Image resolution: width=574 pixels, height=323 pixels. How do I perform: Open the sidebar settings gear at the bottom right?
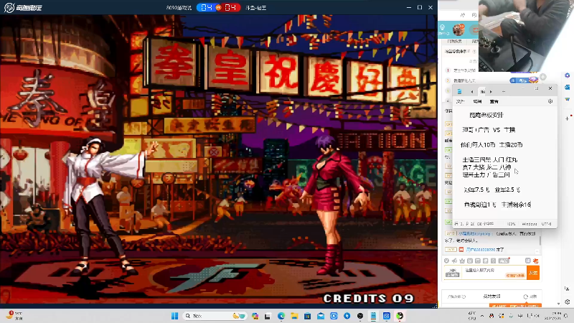pyautogui.click(x=567, y=301)
